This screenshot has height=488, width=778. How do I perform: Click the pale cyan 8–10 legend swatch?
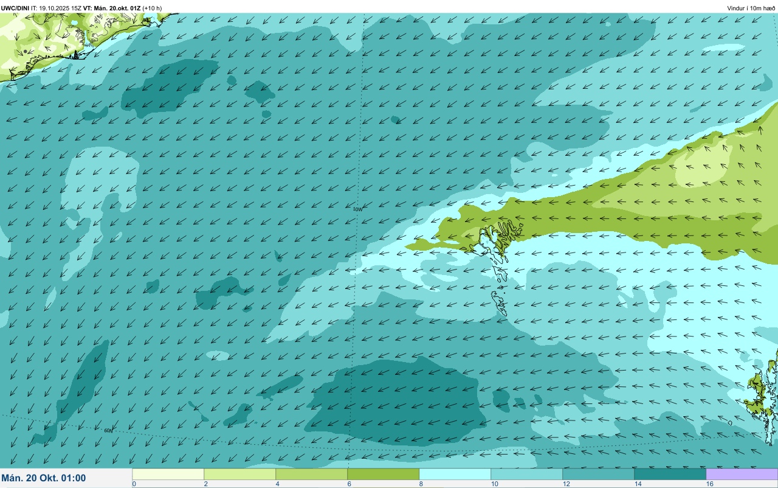pyautogui.click(x=455, y=474)
